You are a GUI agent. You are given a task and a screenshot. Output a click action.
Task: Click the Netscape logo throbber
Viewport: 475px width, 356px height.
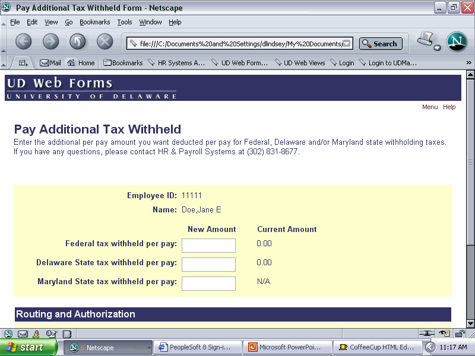(x=457, y=42)
